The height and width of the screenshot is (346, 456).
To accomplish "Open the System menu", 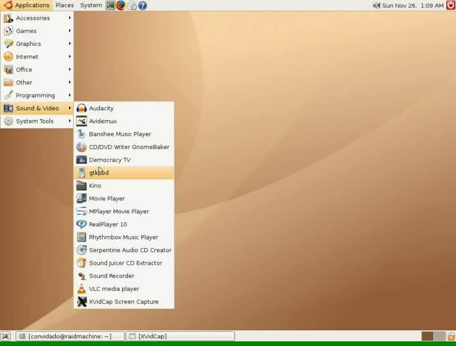I will coord(91,5).
